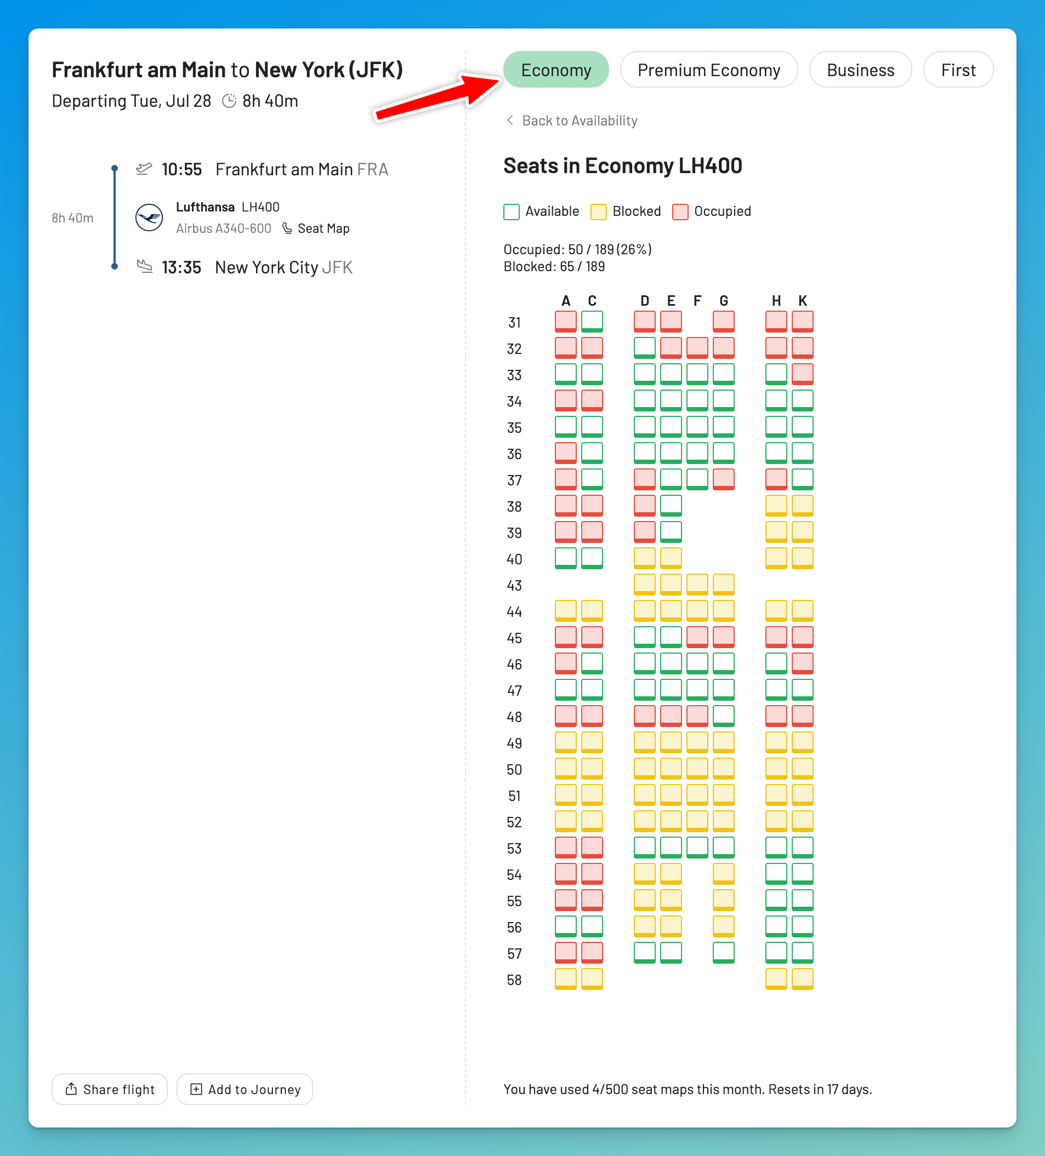Select blocked seat 51A
This screenshot has height=1156, width=1045.
[565, 796]
